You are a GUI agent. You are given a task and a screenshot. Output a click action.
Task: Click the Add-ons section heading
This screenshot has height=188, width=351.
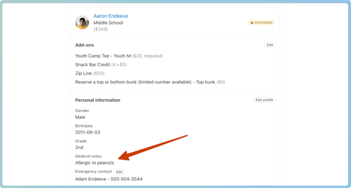coord(84,45)
